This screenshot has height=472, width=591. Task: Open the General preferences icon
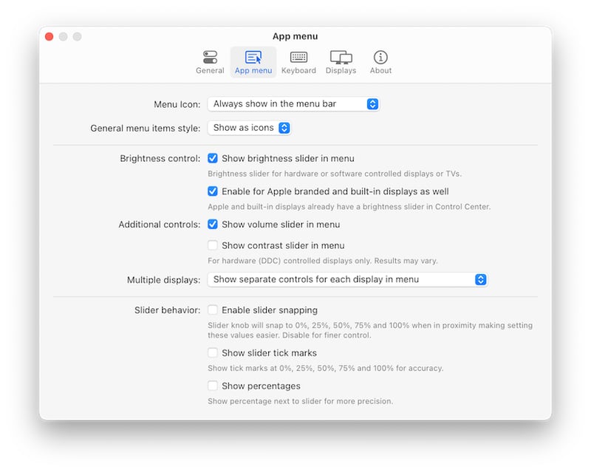point(210,58)
